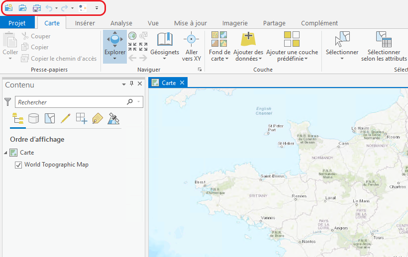Open the Coller dropdown arrow

pos(10,59)
